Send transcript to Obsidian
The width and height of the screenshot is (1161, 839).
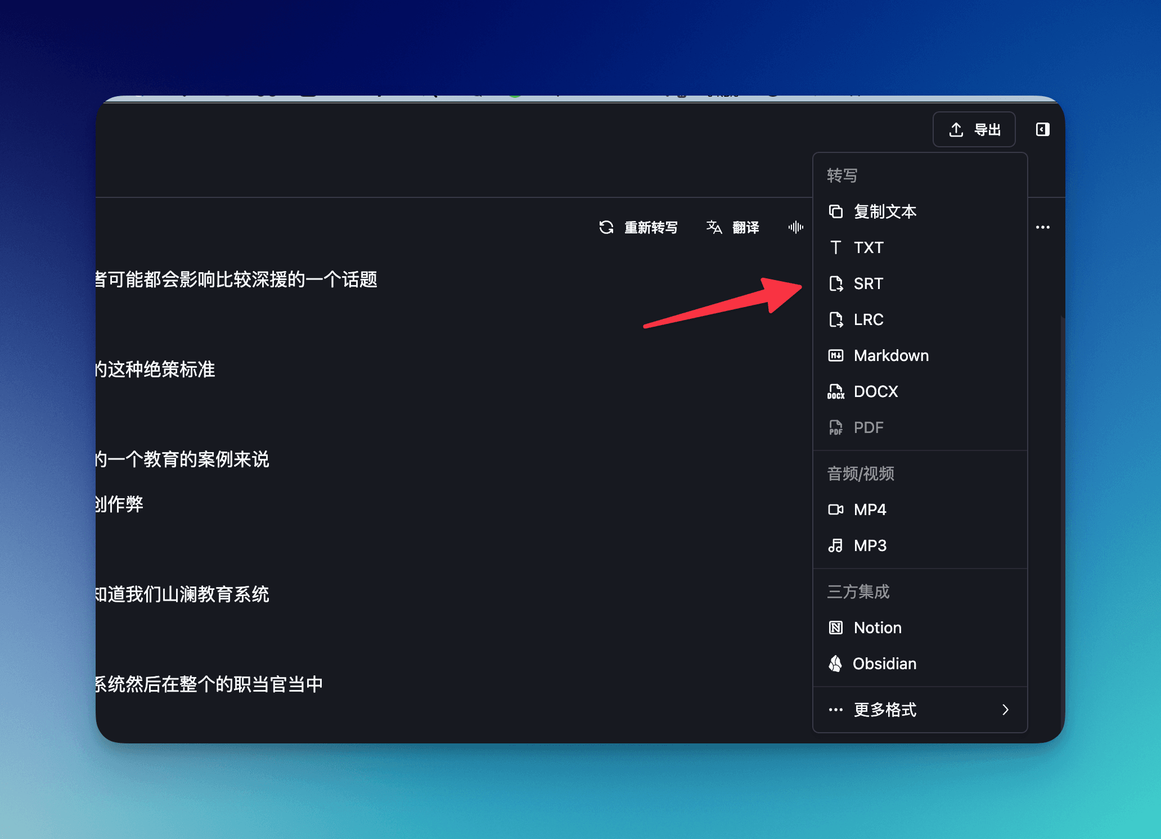point(920,664)
